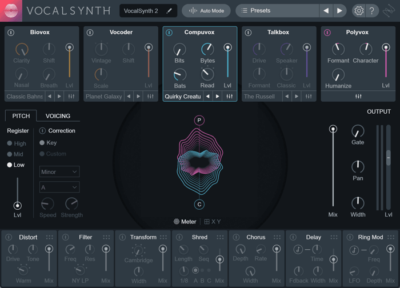Open the Minor scale dropdown
The image size is (400, 288).
click(59, 171)
